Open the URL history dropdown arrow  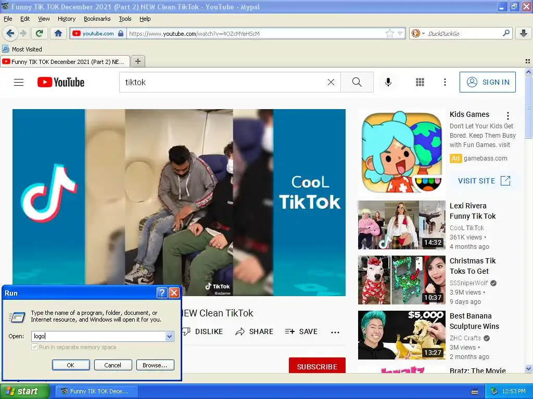400,33
